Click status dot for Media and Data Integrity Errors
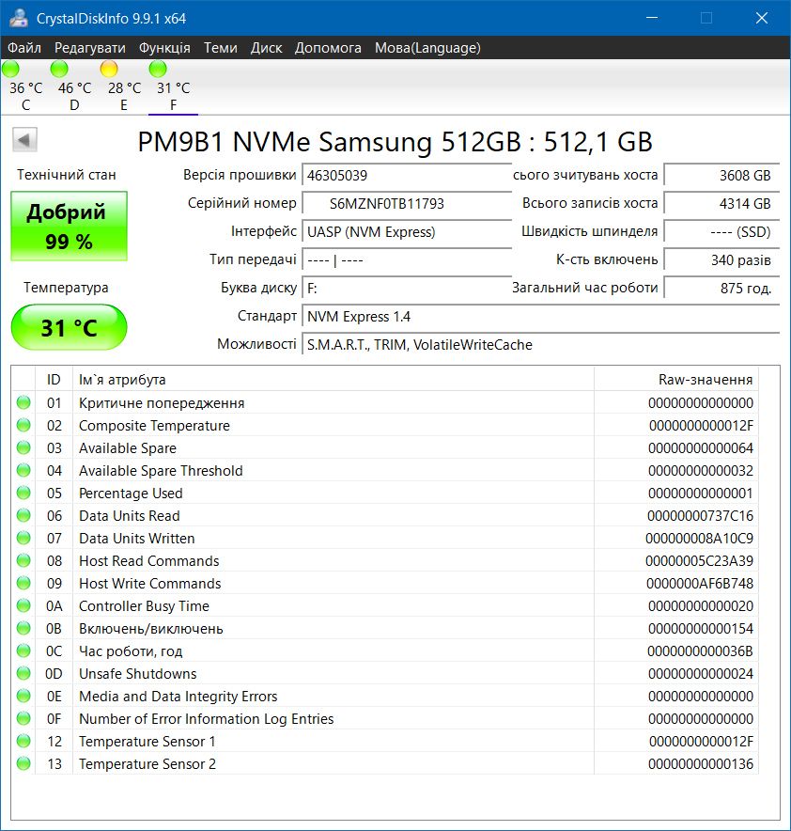This screenshot has width=791, height=831. click(x=23, y=696)
